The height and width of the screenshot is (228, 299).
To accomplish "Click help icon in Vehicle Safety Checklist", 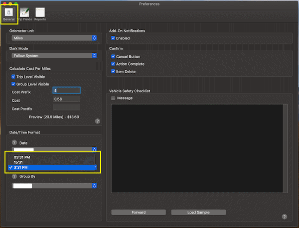I will [x=284, y=217].
